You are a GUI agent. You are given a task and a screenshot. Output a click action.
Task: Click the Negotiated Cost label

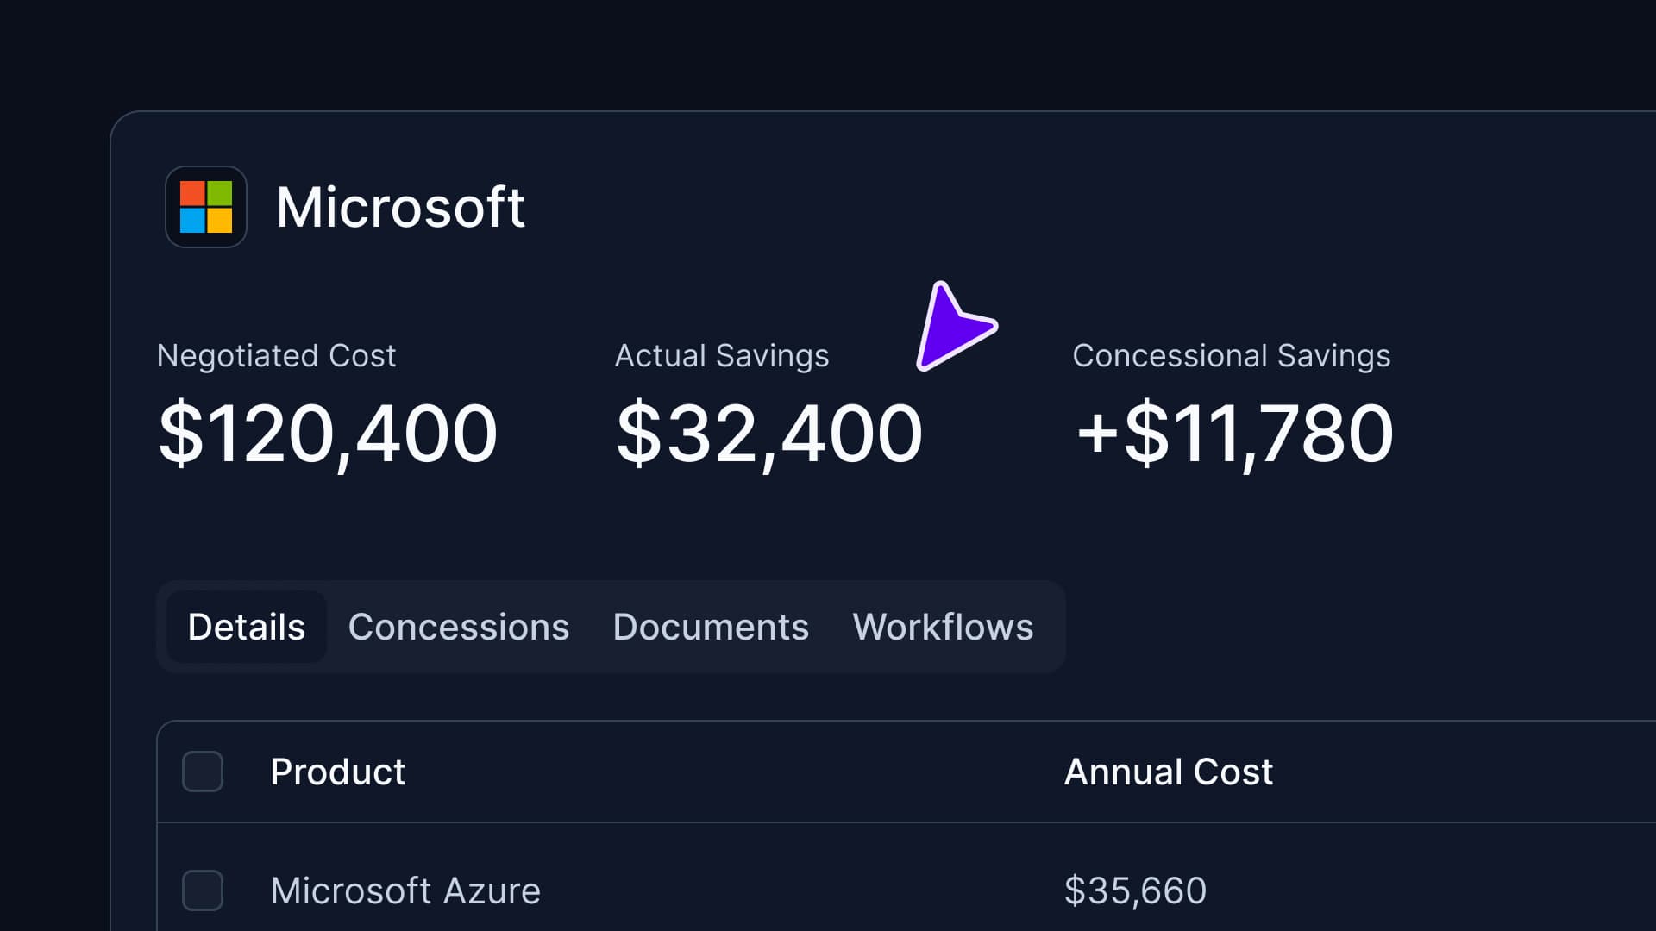276,356
